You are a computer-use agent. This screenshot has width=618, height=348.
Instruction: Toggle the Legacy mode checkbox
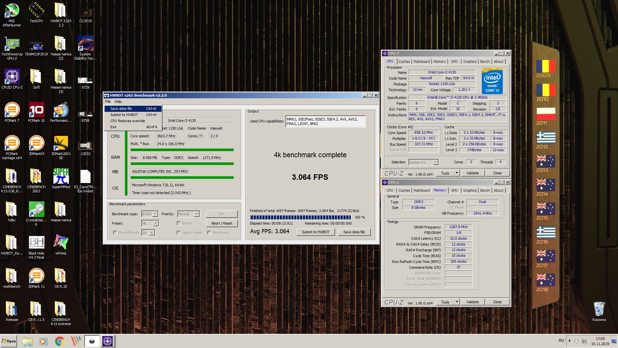click(x=179, y=233)
